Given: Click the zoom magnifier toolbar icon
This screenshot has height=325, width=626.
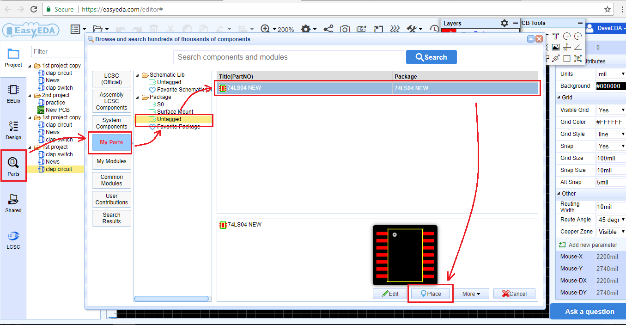Looking at the screenshot, I should coord(266,29).
